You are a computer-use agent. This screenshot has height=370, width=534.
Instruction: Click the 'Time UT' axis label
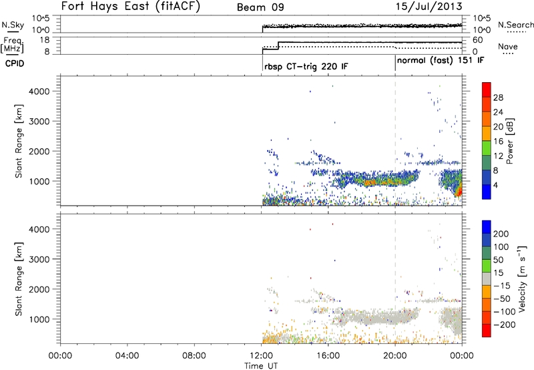[261, 365]
